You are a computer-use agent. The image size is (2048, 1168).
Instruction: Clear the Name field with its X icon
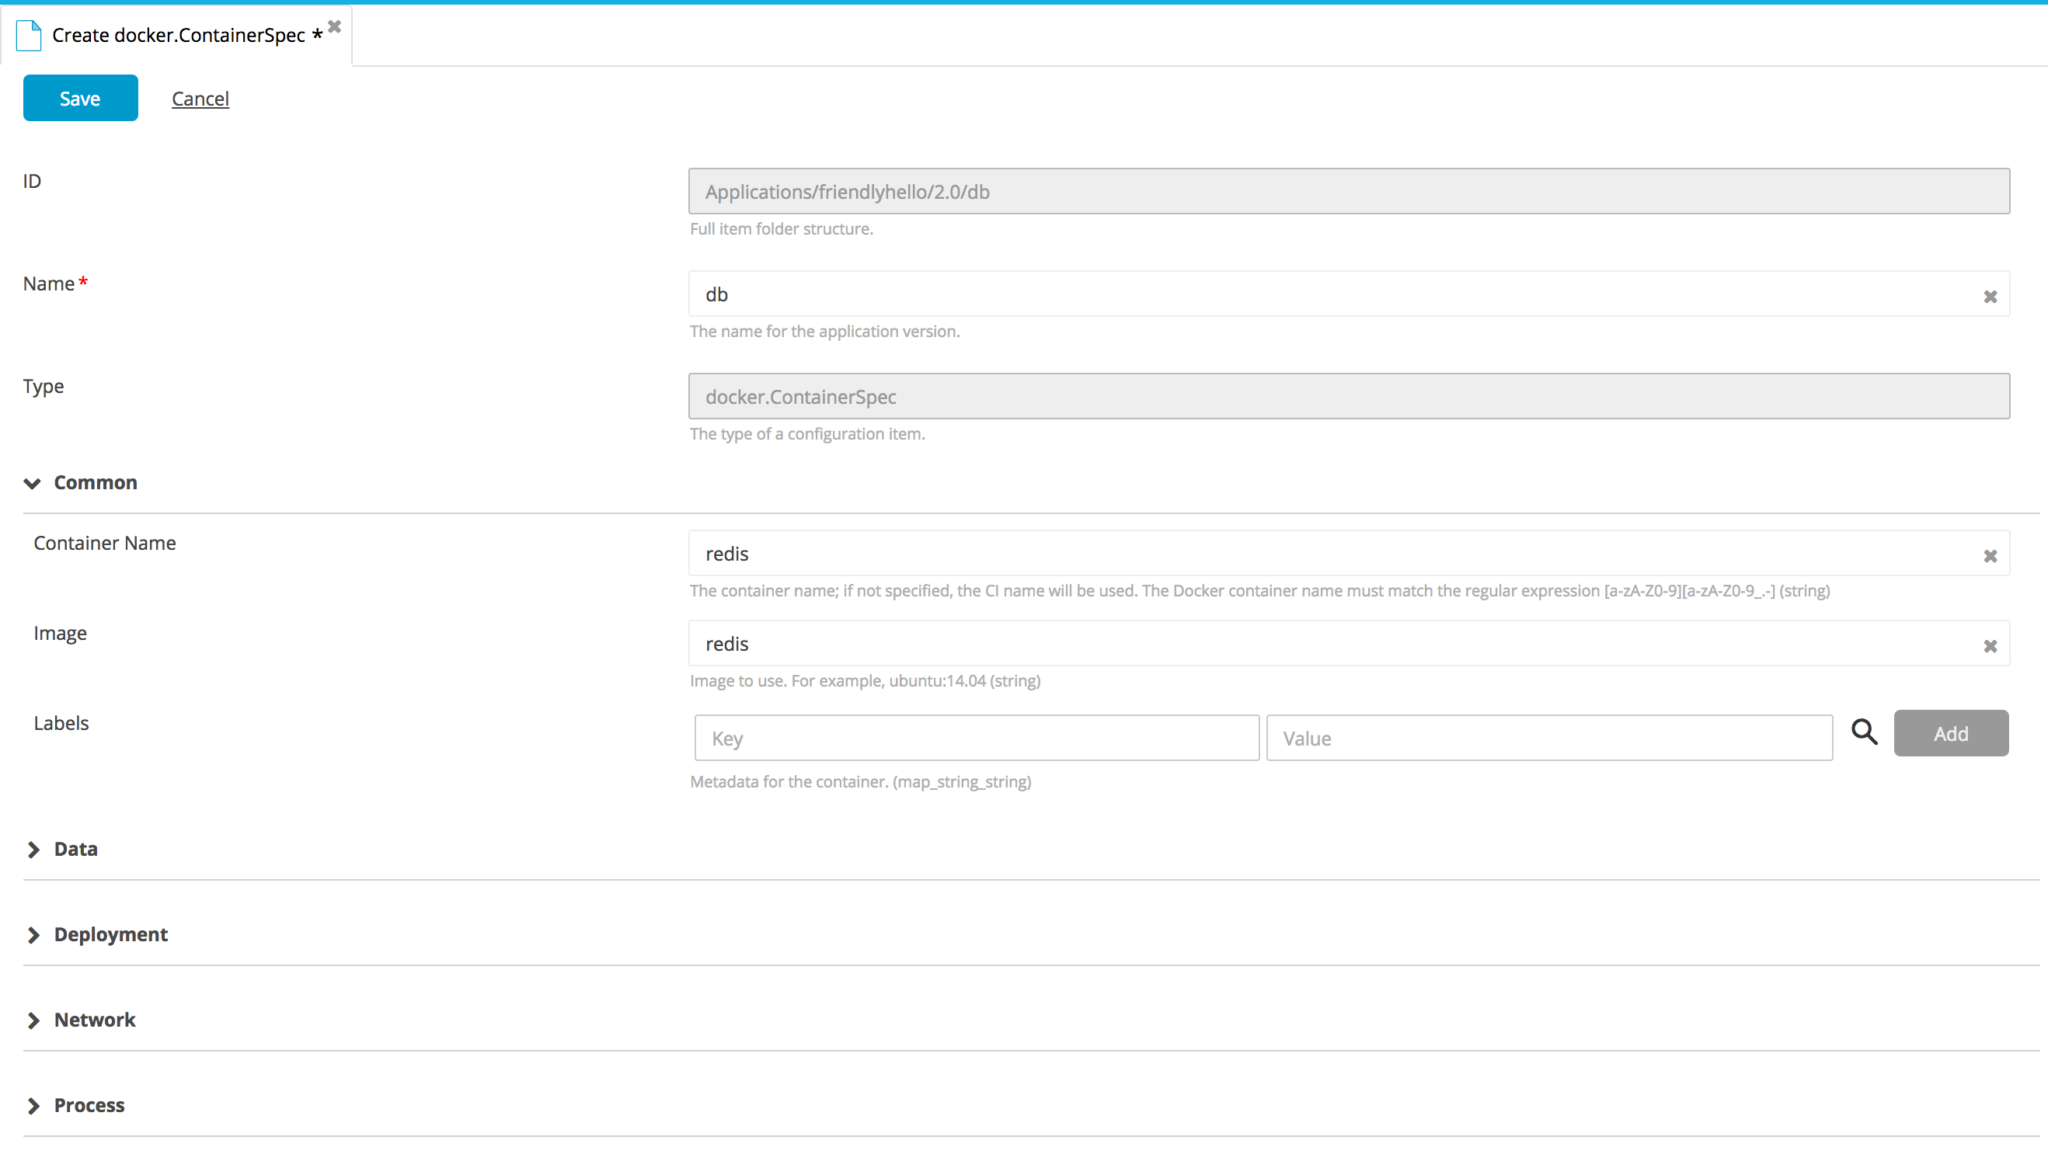tap(1991, 297)
